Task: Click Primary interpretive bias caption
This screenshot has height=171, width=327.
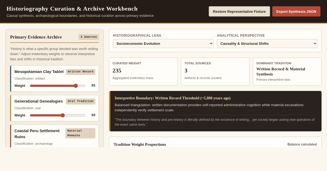Action: point(273,80)
